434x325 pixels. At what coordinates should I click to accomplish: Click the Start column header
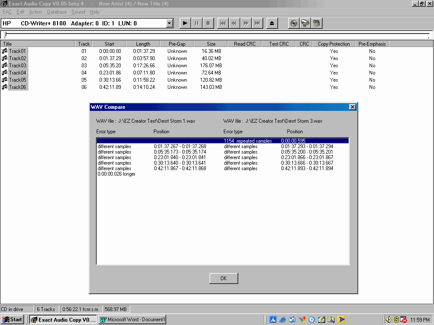109,44
